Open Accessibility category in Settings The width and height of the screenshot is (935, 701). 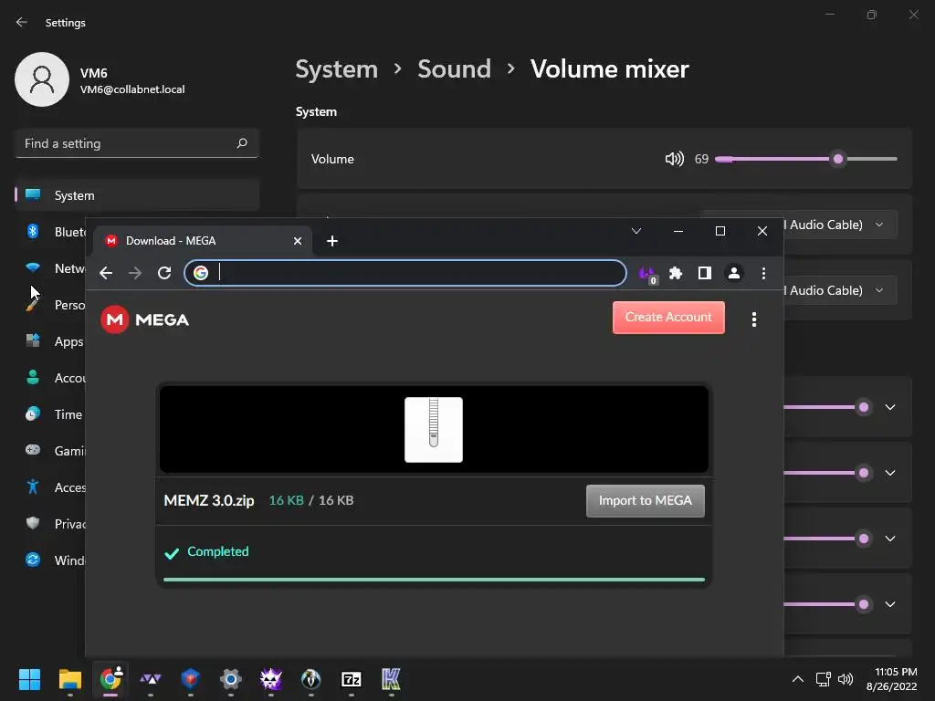56,487
